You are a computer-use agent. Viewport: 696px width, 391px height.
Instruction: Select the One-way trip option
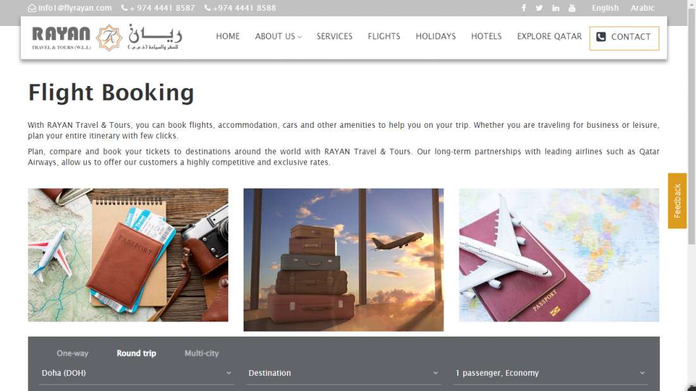click(72, 353)
